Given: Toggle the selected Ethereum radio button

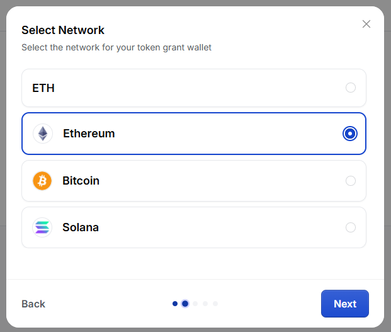Looking at the screenshot, I should (x=350, y=134).
